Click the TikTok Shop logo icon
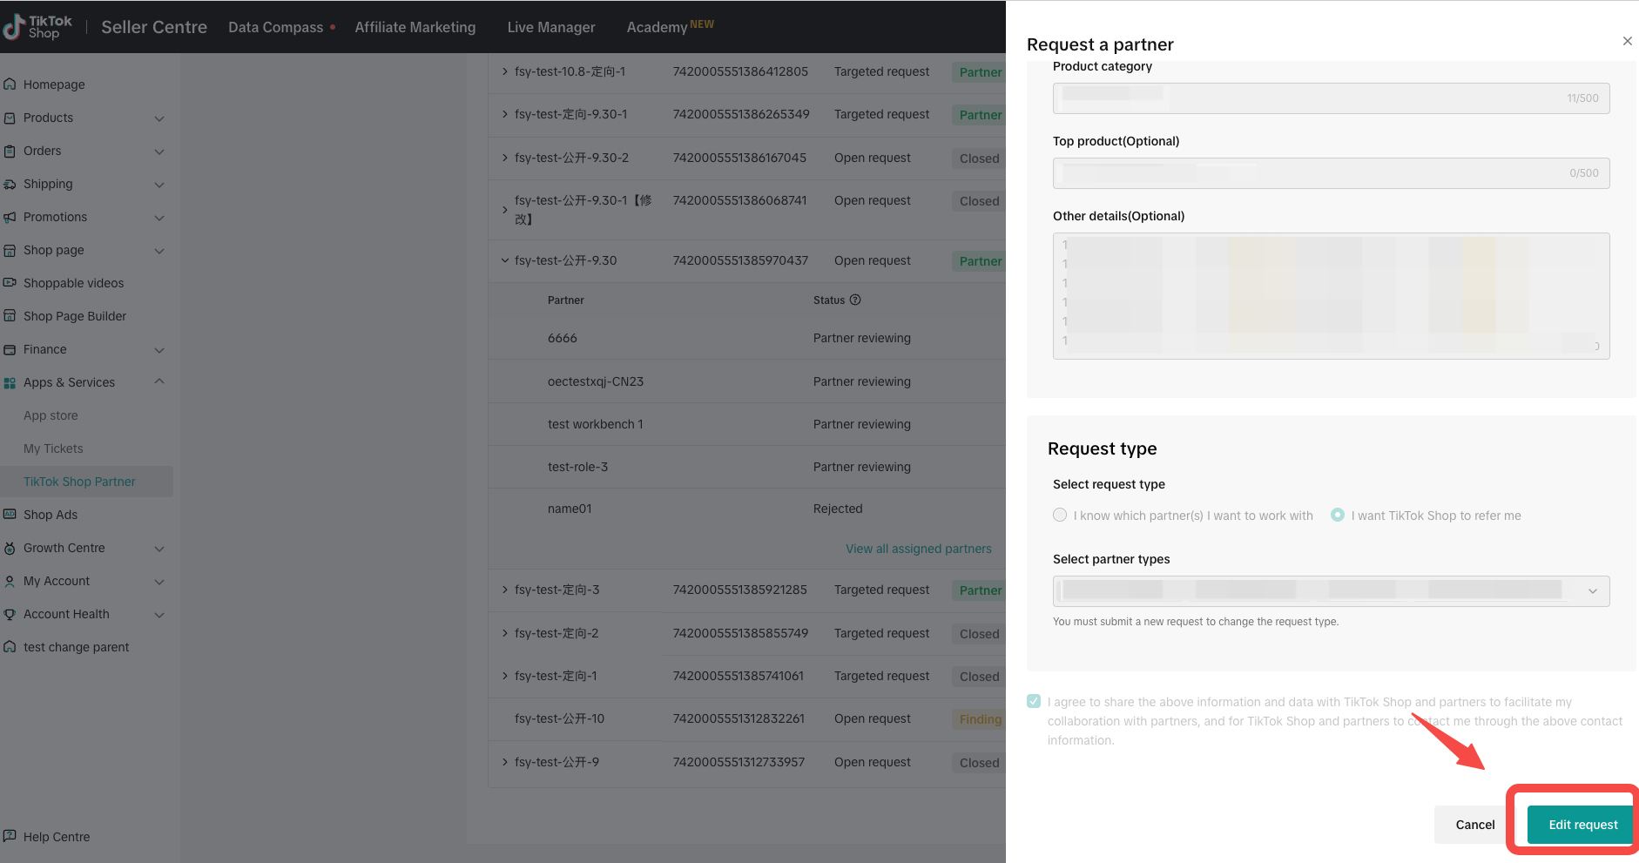The image size is (1639, 863). (x=14, y=27)
